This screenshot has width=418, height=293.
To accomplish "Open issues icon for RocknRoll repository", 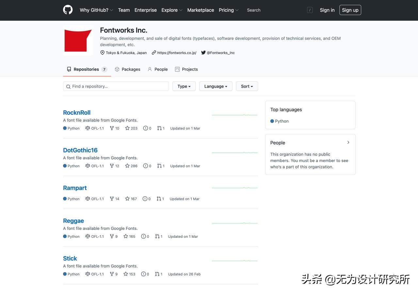I will (145, 128).
